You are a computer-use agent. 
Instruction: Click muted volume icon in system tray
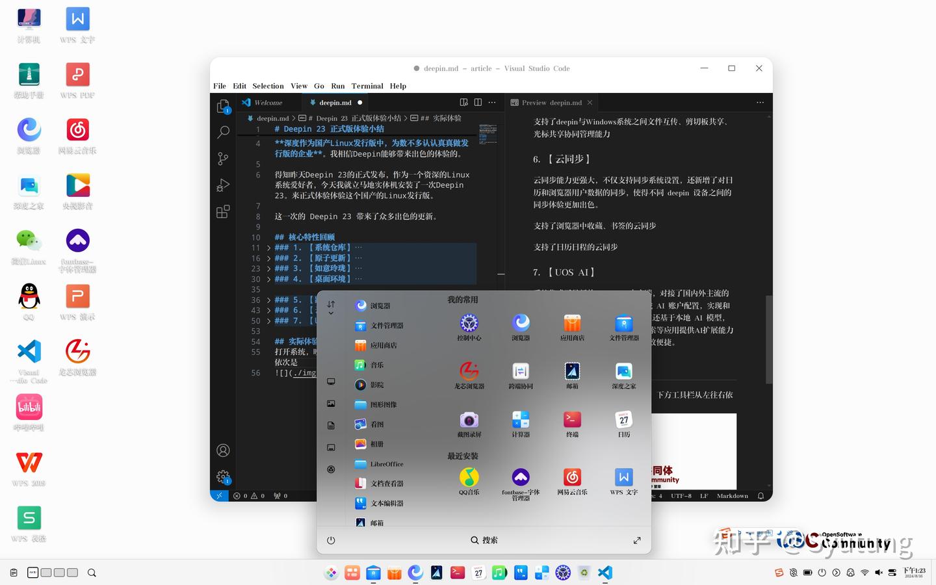879,573
